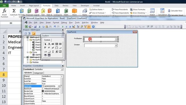Click the BackColor white color swatch
Viewport: 186px width, 105px height.
43,86
